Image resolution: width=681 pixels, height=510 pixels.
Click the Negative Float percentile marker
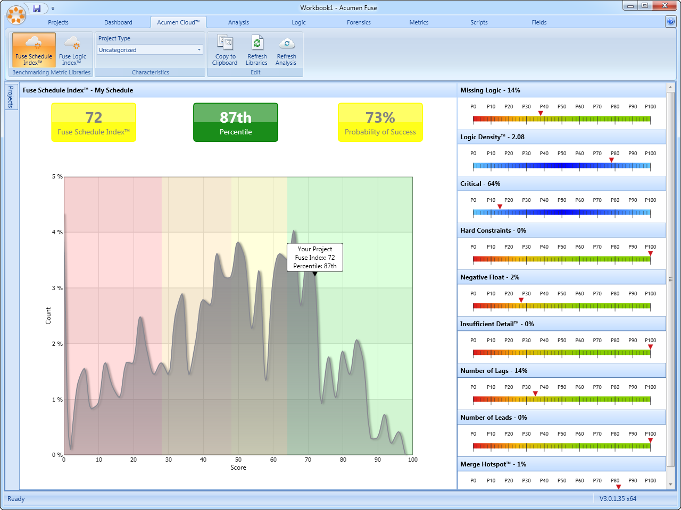tap(521, 300)
